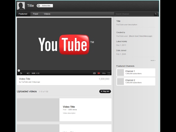Click the 'YouTube user description' text

point(126,25)
